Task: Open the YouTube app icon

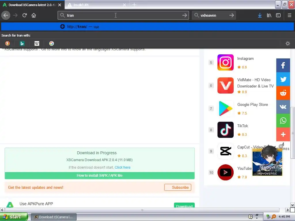Action: 225,172
